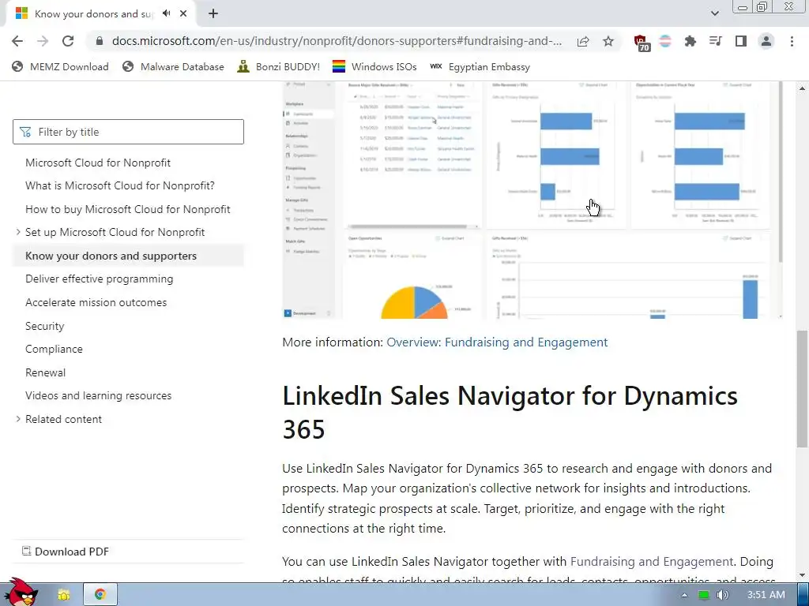Click the LinkedIn Sales Navigator heading
Image resolution: width=809 pixels, height=606 pixels.
[x=510, y=412]
